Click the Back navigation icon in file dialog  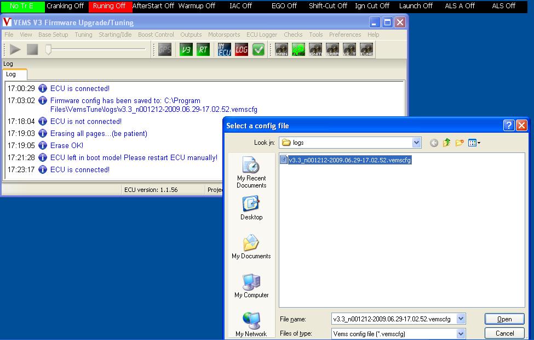(x=434, y=143)
